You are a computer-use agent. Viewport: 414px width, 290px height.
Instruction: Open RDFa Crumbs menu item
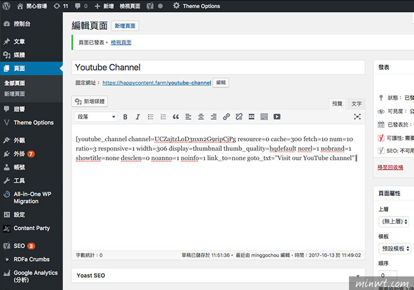coord(31,259)
